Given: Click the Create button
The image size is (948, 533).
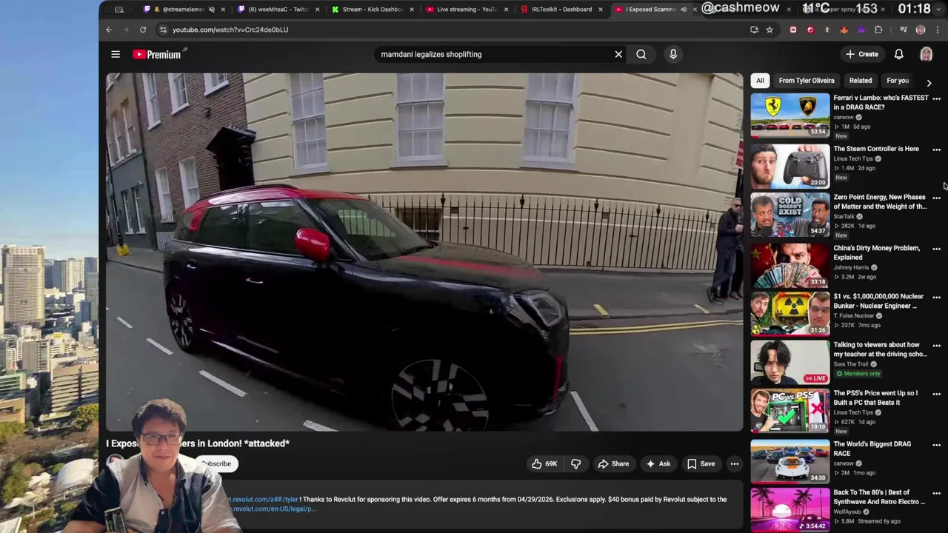Looking at the screenshot, I should tap(862, 54).
